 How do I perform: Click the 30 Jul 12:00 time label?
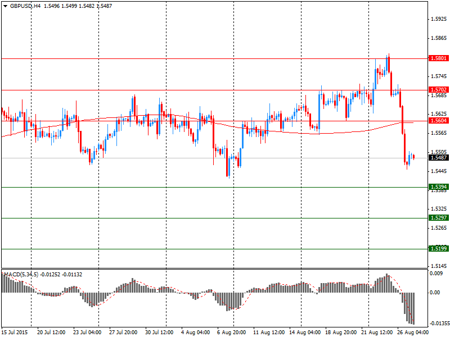coord(159,333)
